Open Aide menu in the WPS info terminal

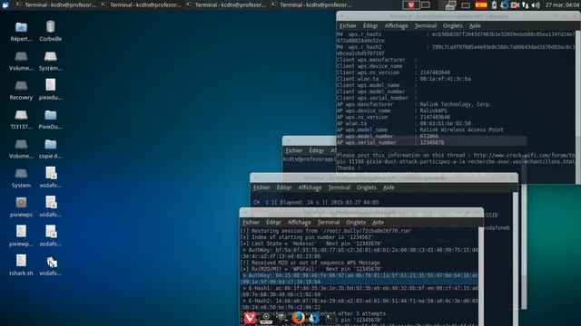(475, 26)
